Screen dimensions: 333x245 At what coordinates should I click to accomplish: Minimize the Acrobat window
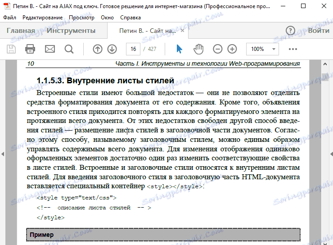click(x=283, y=6)
